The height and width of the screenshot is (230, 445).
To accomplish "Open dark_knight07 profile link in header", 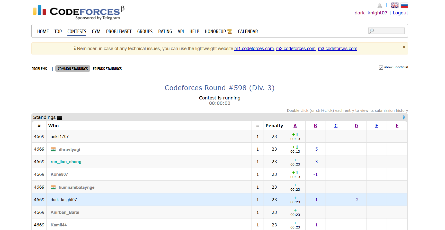I will 371,13.
